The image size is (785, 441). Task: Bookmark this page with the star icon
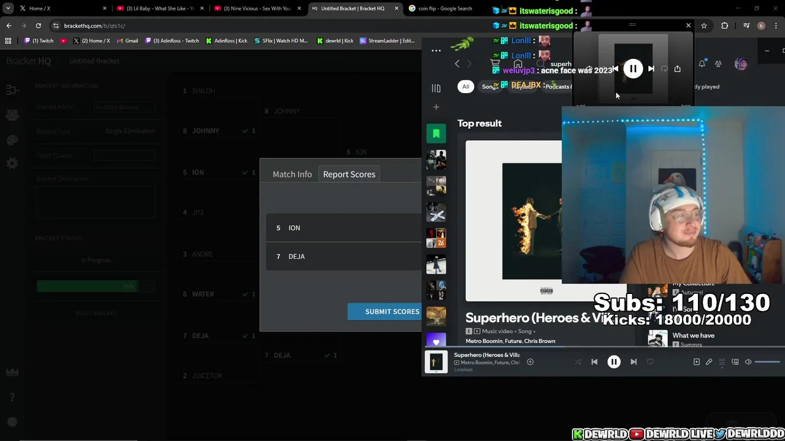[x=704, y=26]
